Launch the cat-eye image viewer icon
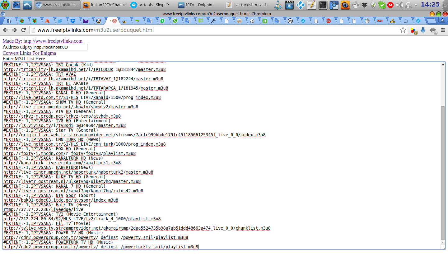Image resolution: width=448 pixels, height=280 pixels. point(345,5)
